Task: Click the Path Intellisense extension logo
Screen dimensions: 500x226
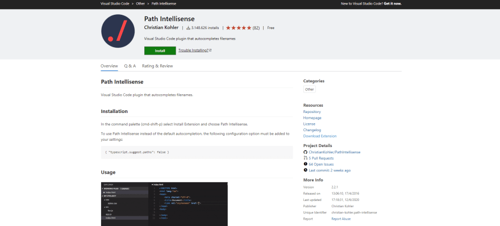Action: coord(118,31)
